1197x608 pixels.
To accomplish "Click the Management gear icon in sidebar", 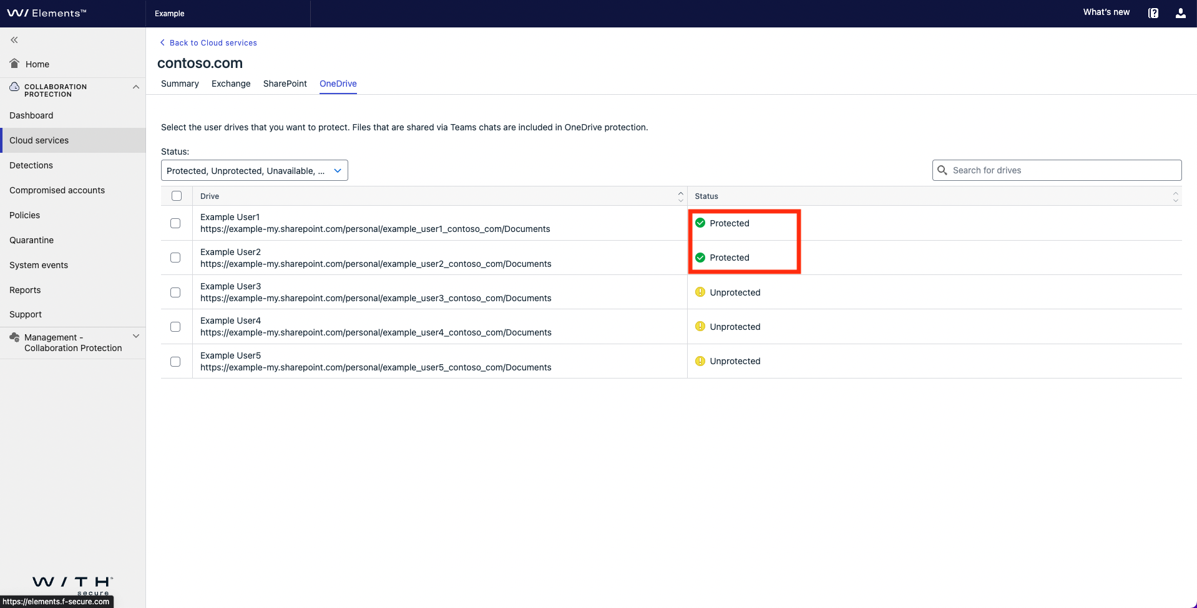I will pyautogui.click(x=14, y=337).
